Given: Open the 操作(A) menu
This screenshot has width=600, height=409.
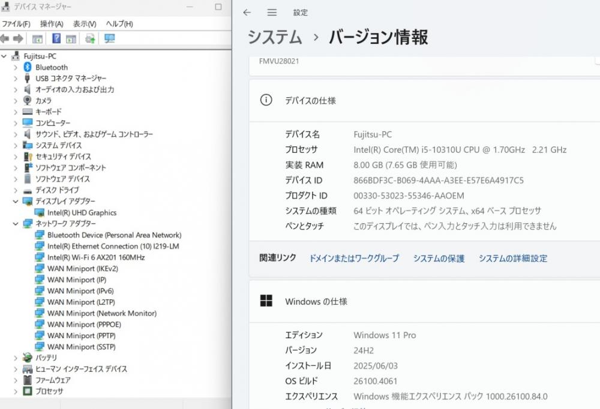Looking at the screenshot, I should [52, 24].
